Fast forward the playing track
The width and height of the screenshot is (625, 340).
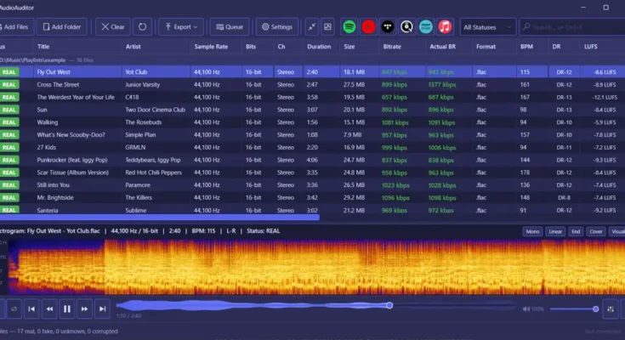tap(84, 309)
